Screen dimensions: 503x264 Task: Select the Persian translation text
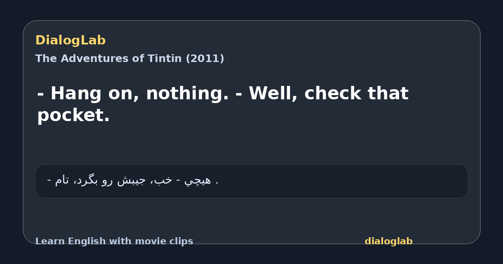click(132, 181)
